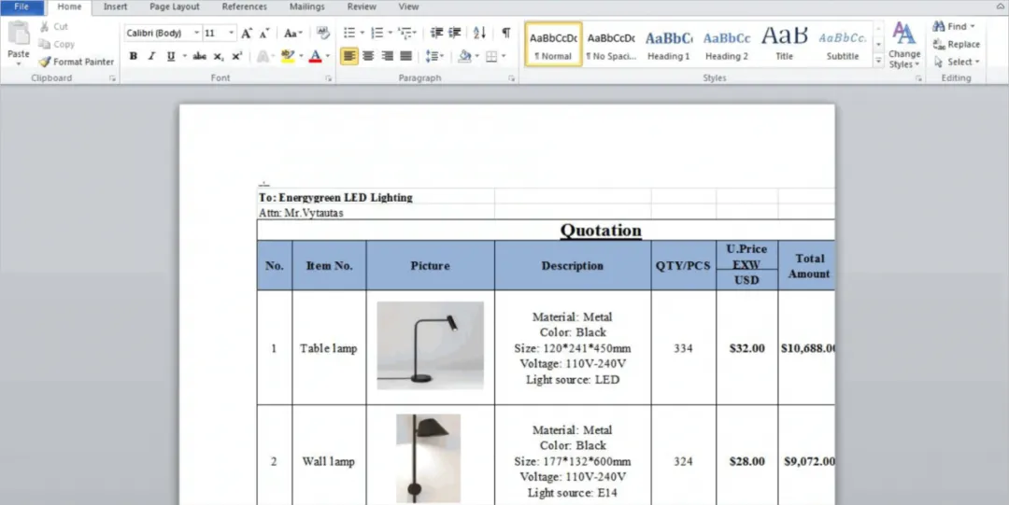Toggle paragraph marks display
Image resolution: width=1009 pixels, height=505 pixels.
point(505,33)
